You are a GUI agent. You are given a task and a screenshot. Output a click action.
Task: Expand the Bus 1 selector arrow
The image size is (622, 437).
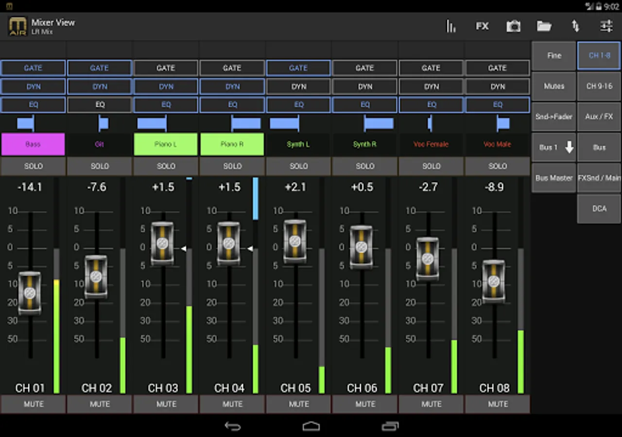[x=569, y=147]
